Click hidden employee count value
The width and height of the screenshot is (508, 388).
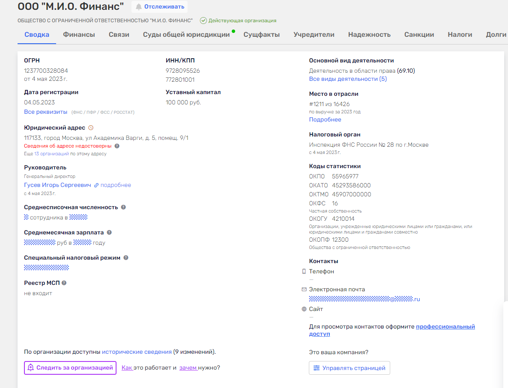(x=26, y=217)
